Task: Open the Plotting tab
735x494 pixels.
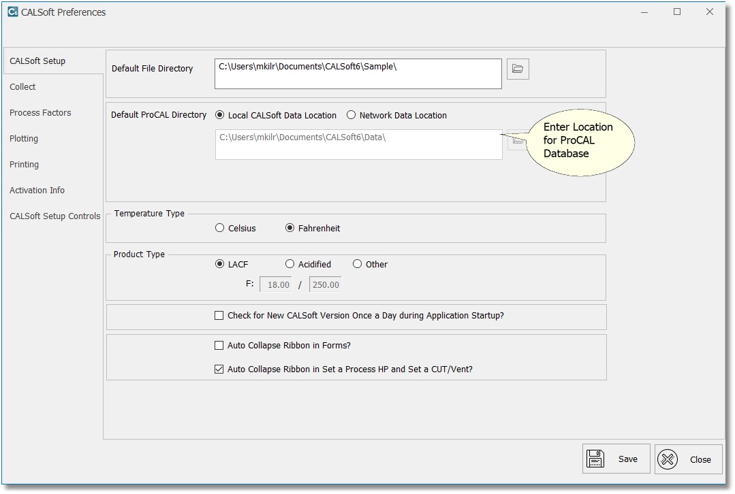Action: 53,139
